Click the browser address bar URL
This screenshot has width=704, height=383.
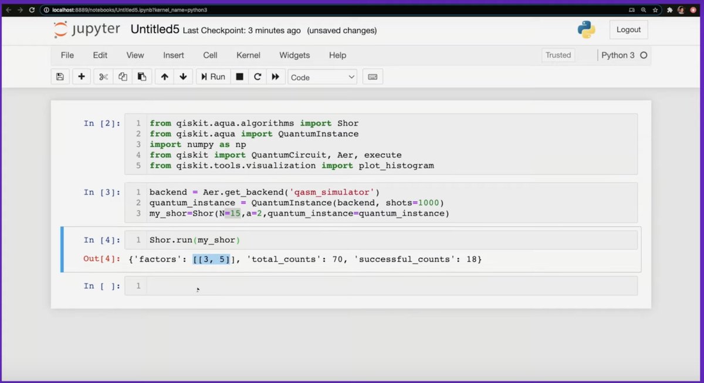pyautogui.click(x=130, y=10)
